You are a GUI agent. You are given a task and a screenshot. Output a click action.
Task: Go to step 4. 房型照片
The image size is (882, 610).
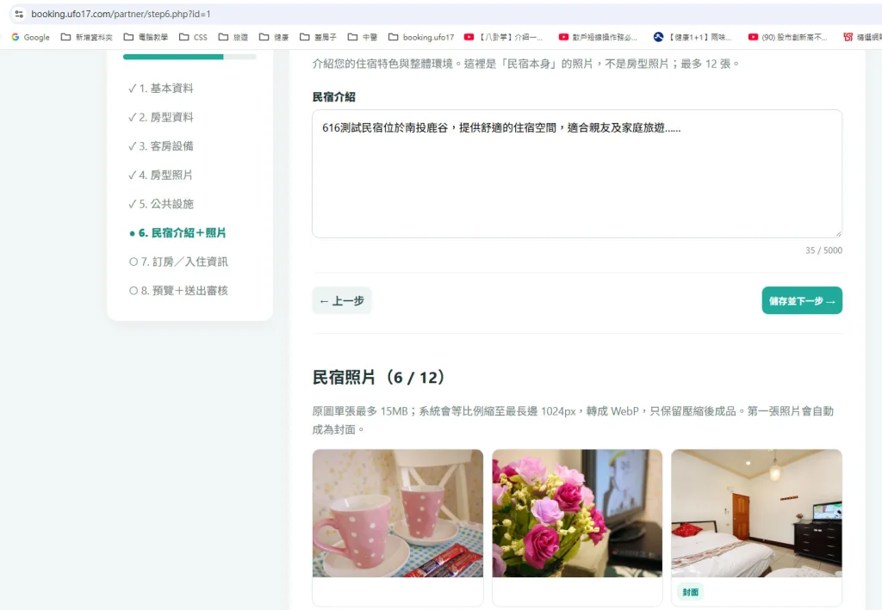(160, 175)
